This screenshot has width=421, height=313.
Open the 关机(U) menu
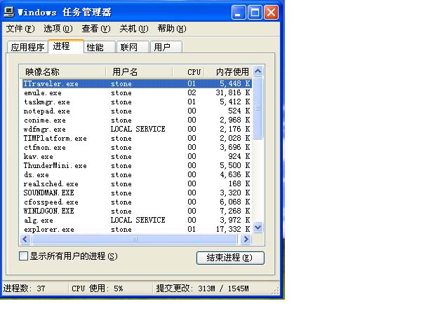click(134, 29)
